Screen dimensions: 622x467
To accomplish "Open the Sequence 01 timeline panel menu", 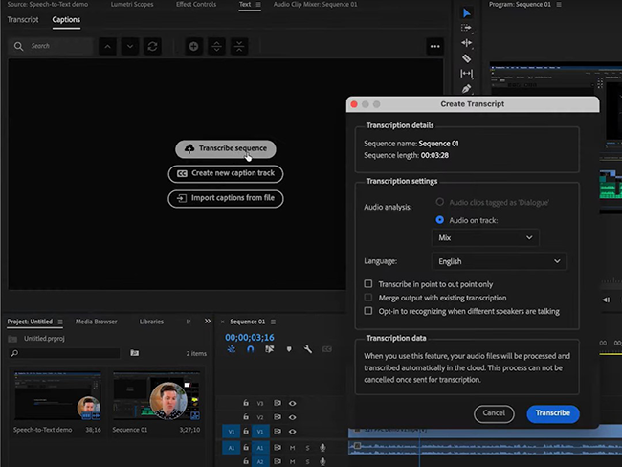I will (273, 322).
